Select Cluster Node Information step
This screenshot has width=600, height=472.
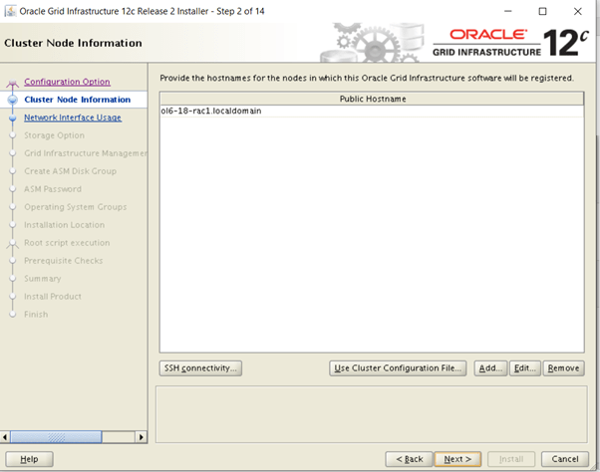(77, 100)
